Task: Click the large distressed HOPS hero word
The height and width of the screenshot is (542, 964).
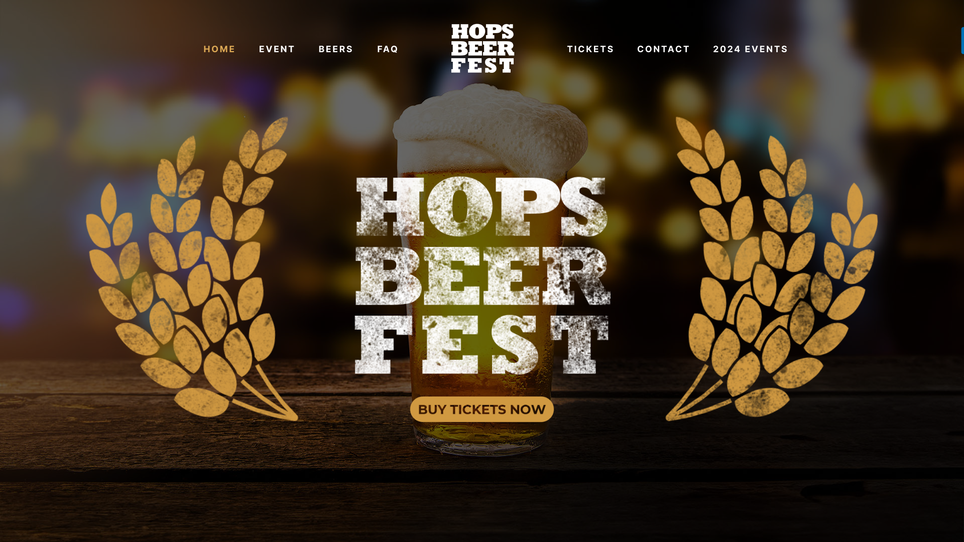Action: [482, 207]
